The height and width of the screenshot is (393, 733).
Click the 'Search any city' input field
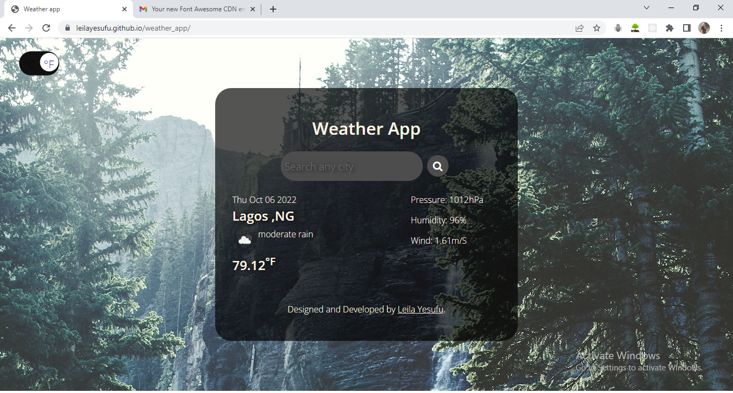coord(351,166)
